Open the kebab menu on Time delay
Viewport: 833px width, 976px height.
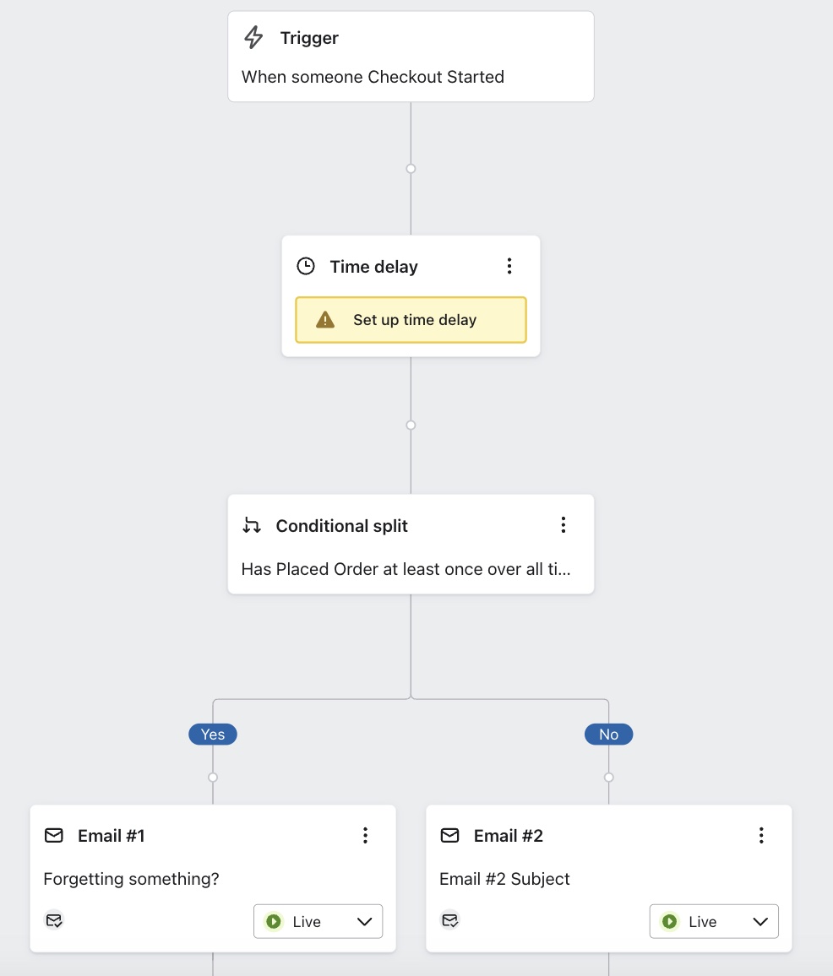[x=509, y=265]
